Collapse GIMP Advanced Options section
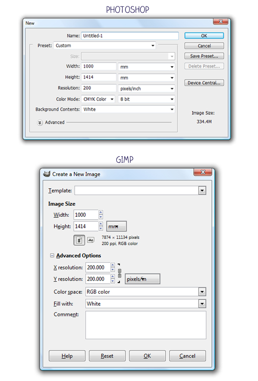Viewport: 258px width, 381px height. click(x=52, y=255)
